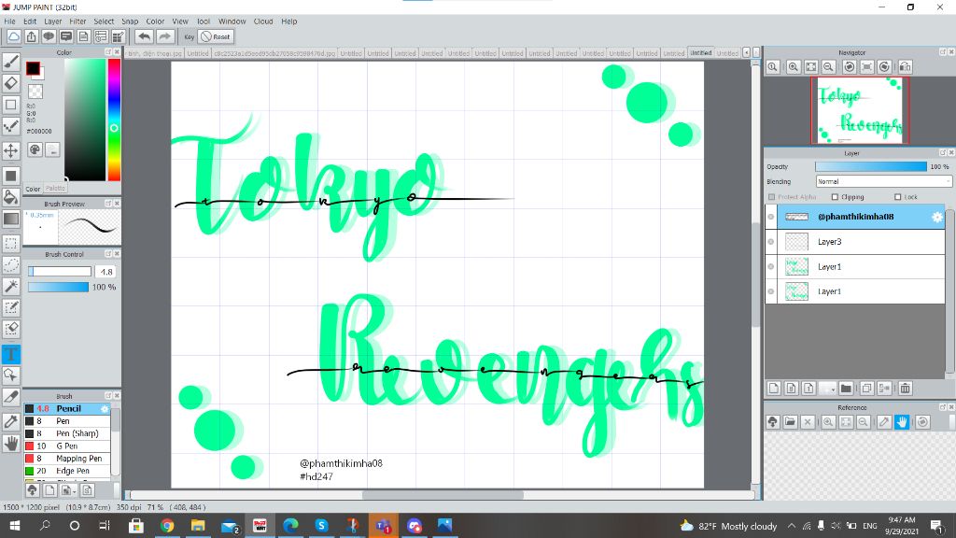Screen dimensions: 956x538
Task: Select the Pen (Sharp) brush
Action: 67,433
